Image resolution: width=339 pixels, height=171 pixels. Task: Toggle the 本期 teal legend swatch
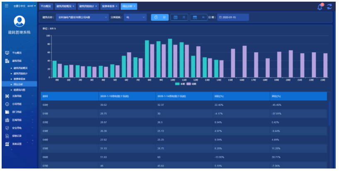[177, 84]
